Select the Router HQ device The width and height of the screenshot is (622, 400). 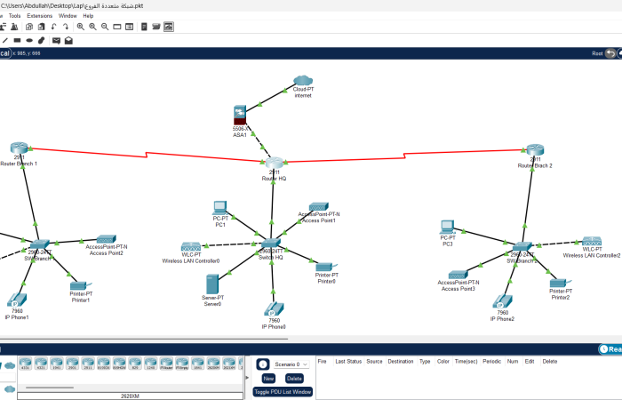(274, 164)
